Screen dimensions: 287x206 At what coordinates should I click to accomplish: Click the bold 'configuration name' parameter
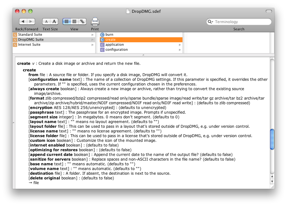coord(51,80)
